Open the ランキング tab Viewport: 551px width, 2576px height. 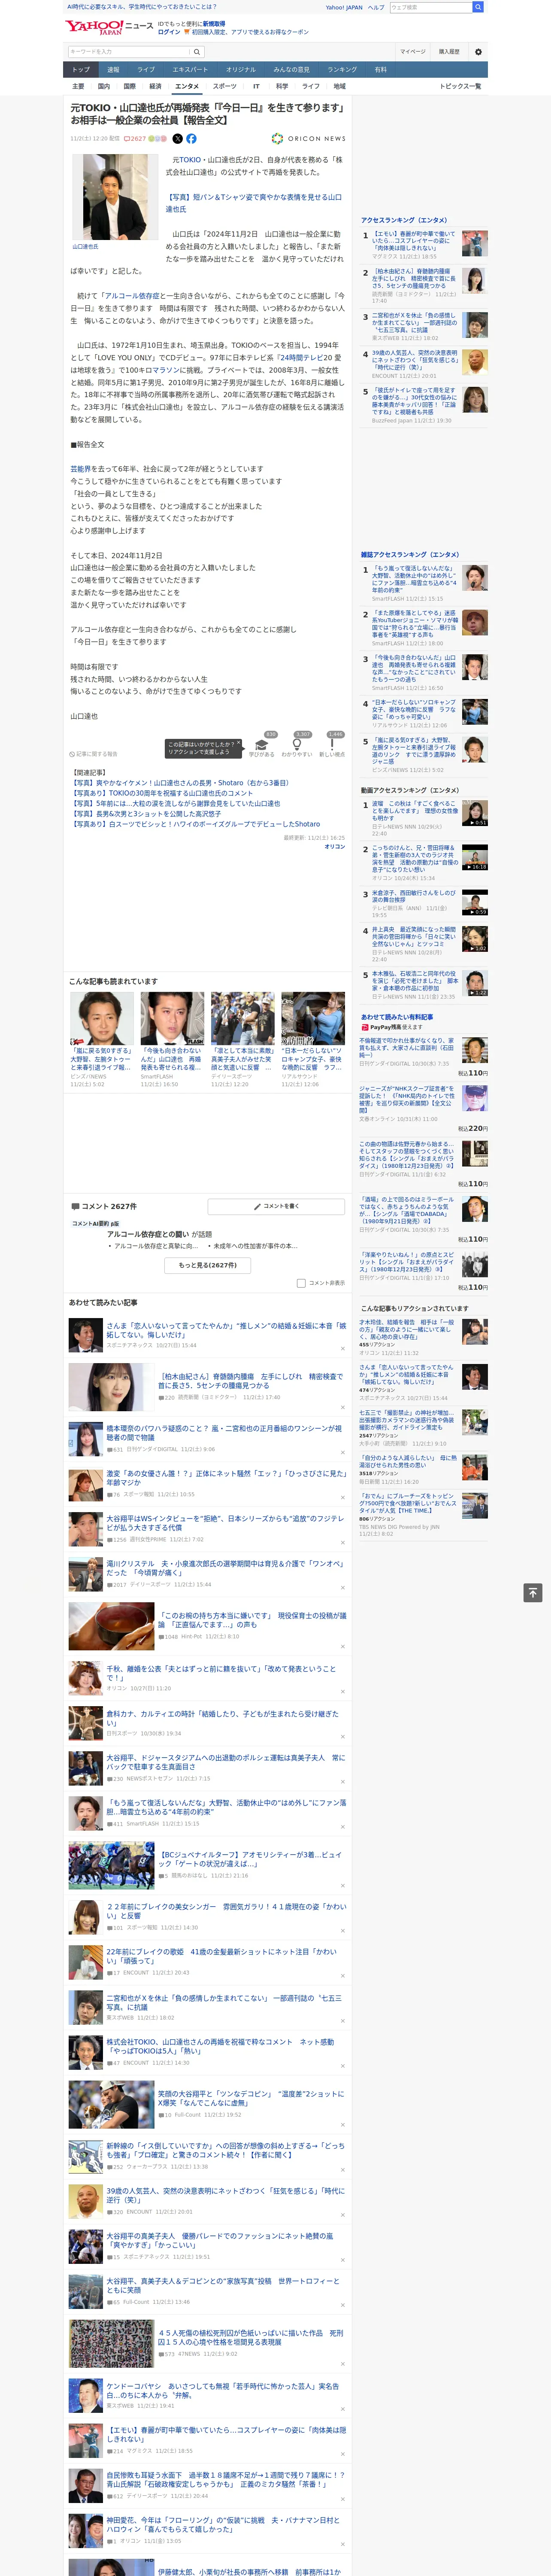(x=342, y=70)
